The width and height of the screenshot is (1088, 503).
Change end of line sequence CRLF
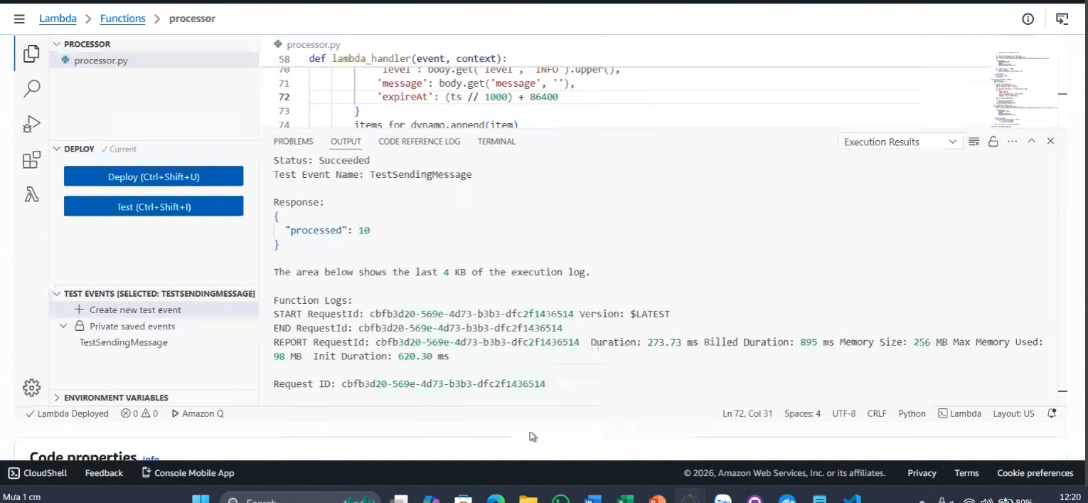[877, 413]
